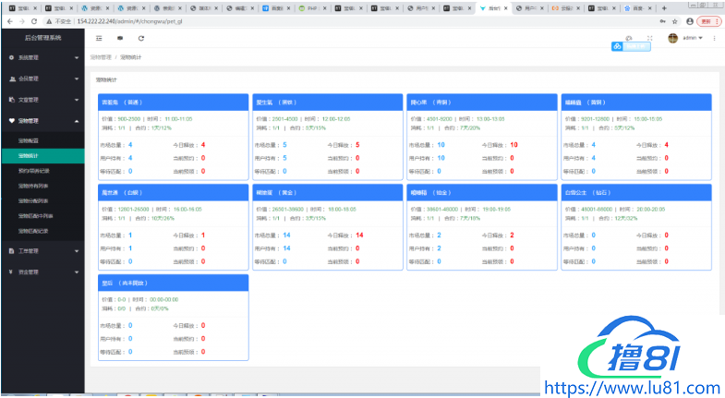Click the page refresh icon in admin header

tap(141, 39)
